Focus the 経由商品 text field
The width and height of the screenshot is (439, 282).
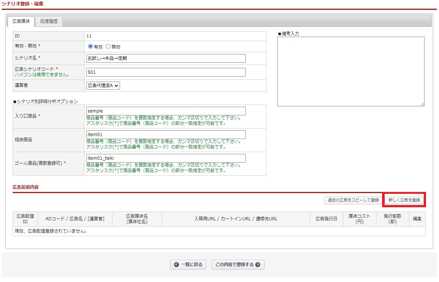click(x=166, y=135)
